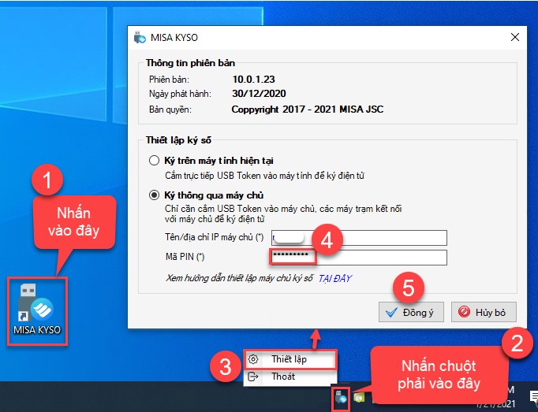Choose Thiết lập from the tray menu
The height and width of the screenshot is (412, 538).
[290, 359]
